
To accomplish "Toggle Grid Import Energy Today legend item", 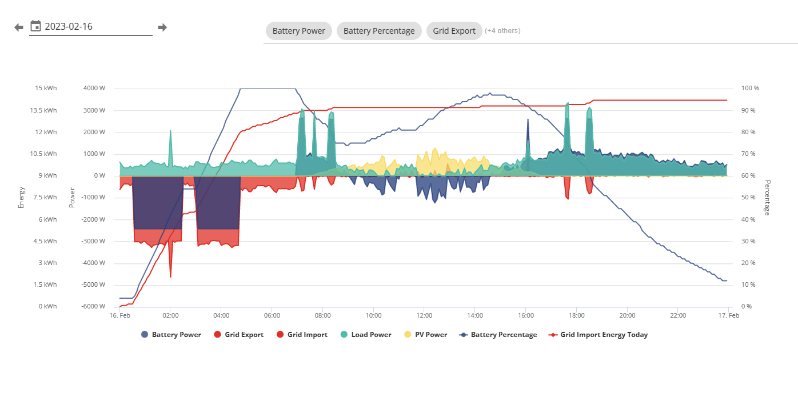I will [x=598, y=335].
